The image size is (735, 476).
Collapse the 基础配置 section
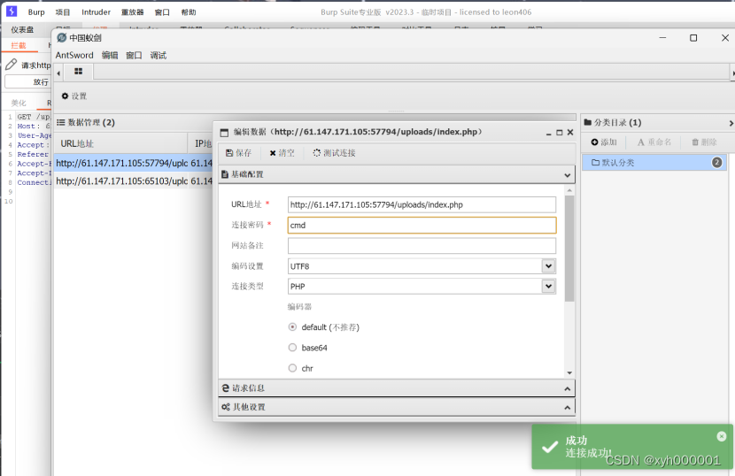pyautogui.click(x=567, y=175)
